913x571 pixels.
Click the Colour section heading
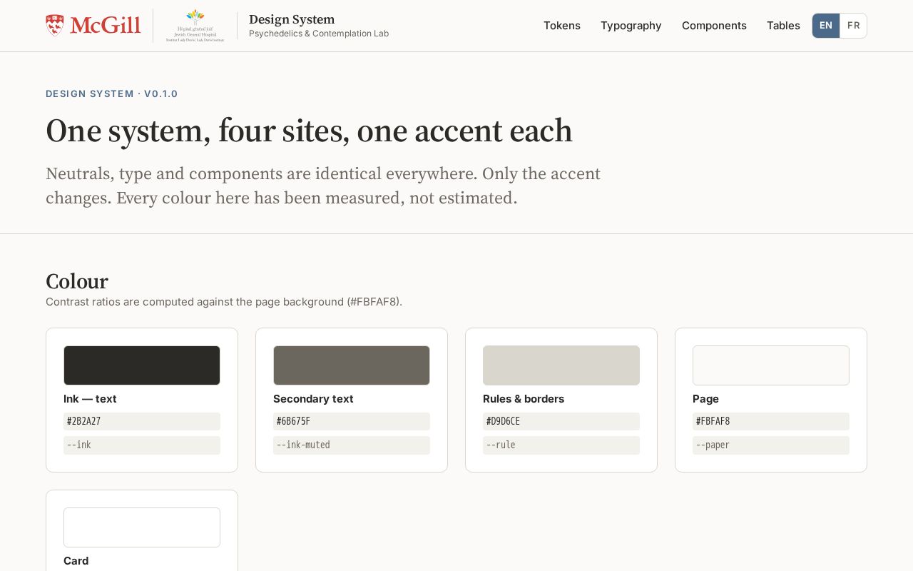(77, 281)
